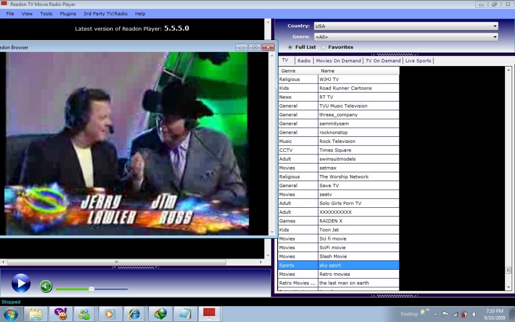Open Windows Media Player taskbar icon

pos(110,314)
